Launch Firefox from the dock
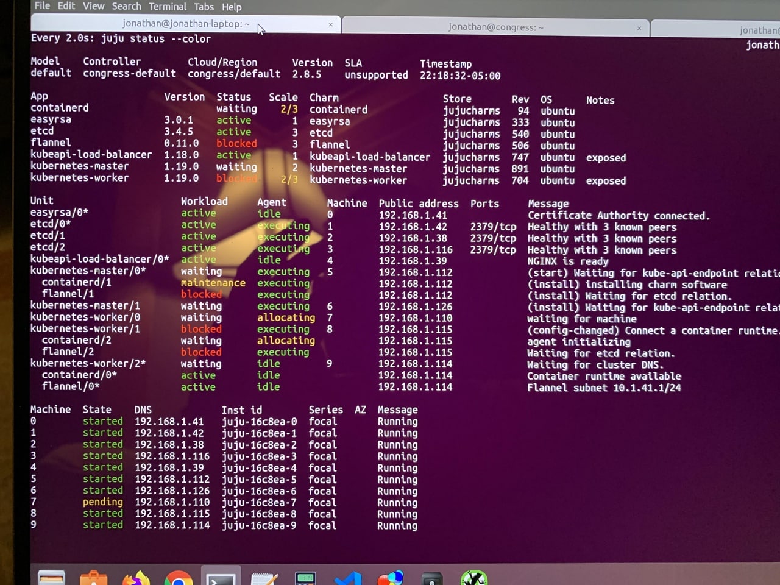780x585 pixels. (136, 577)
